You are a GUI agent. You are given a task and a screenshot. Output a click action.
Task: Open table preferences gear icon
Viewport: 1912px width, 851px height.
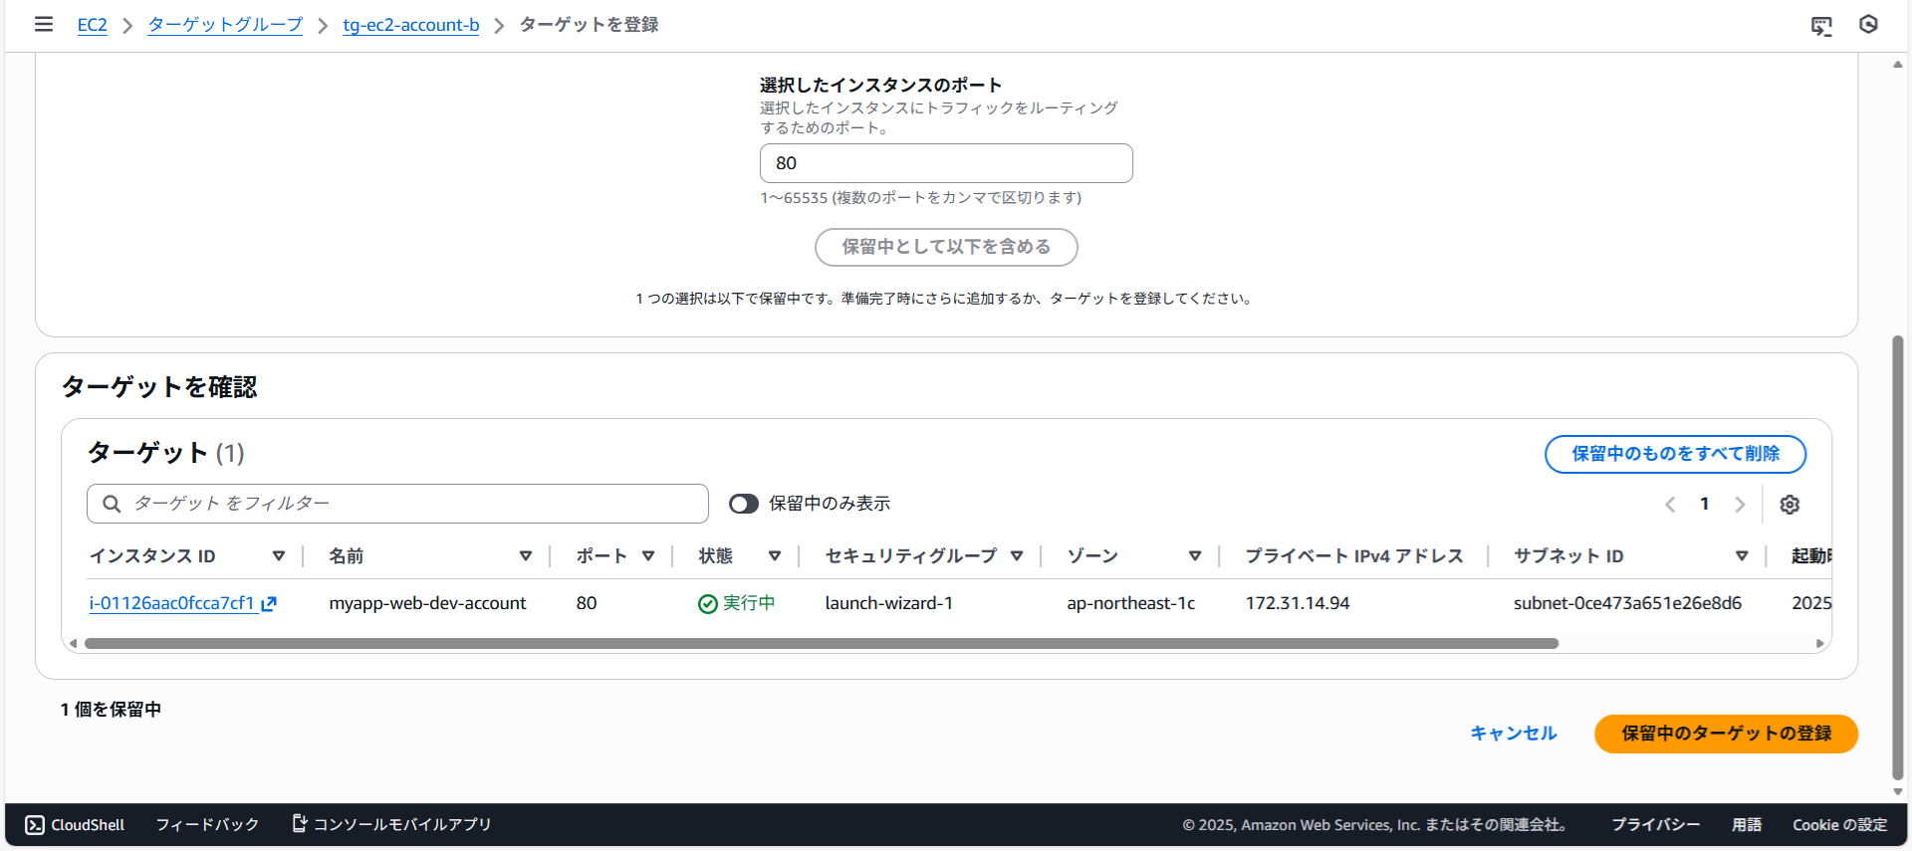[x=1790, y=505]
